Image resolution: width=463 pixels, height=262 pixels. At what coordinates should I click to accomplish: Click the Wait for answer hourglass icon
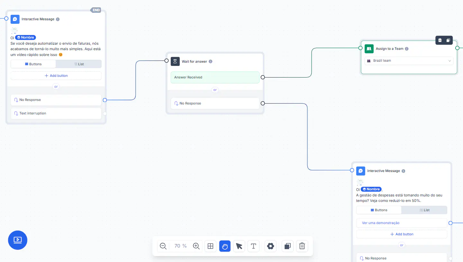[x=175, y=61]
